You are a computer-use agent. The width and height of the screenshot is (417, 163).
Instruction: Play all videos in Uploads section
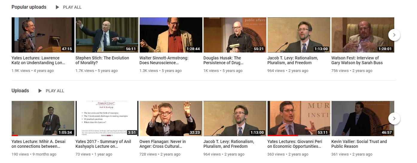tap(51, 91)
